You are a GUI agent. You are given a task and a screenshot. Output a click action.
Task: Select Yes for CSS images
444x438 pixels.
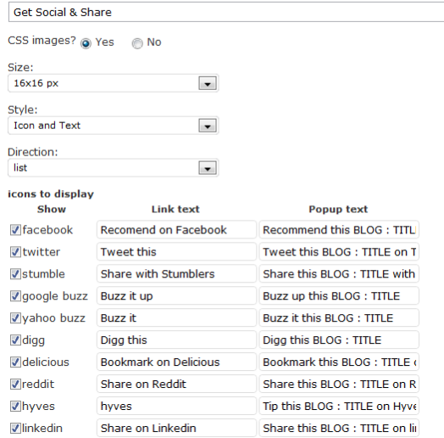click(86, 43)
